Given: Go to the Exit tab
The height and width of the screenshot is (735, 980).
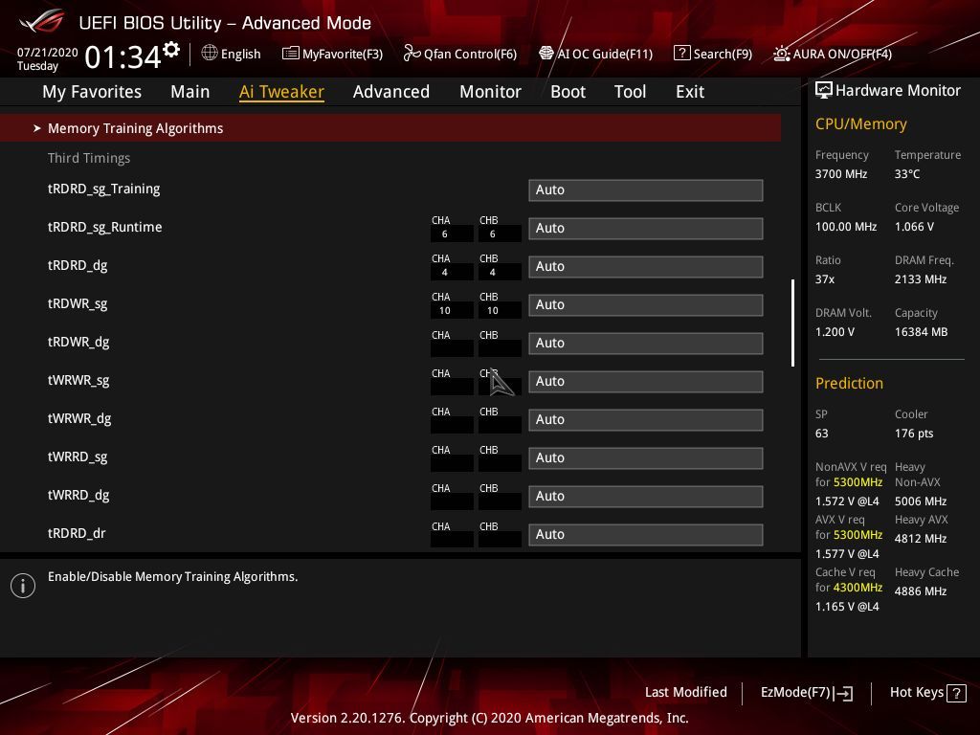Looking at the screenshot, I should coord(690,92).
